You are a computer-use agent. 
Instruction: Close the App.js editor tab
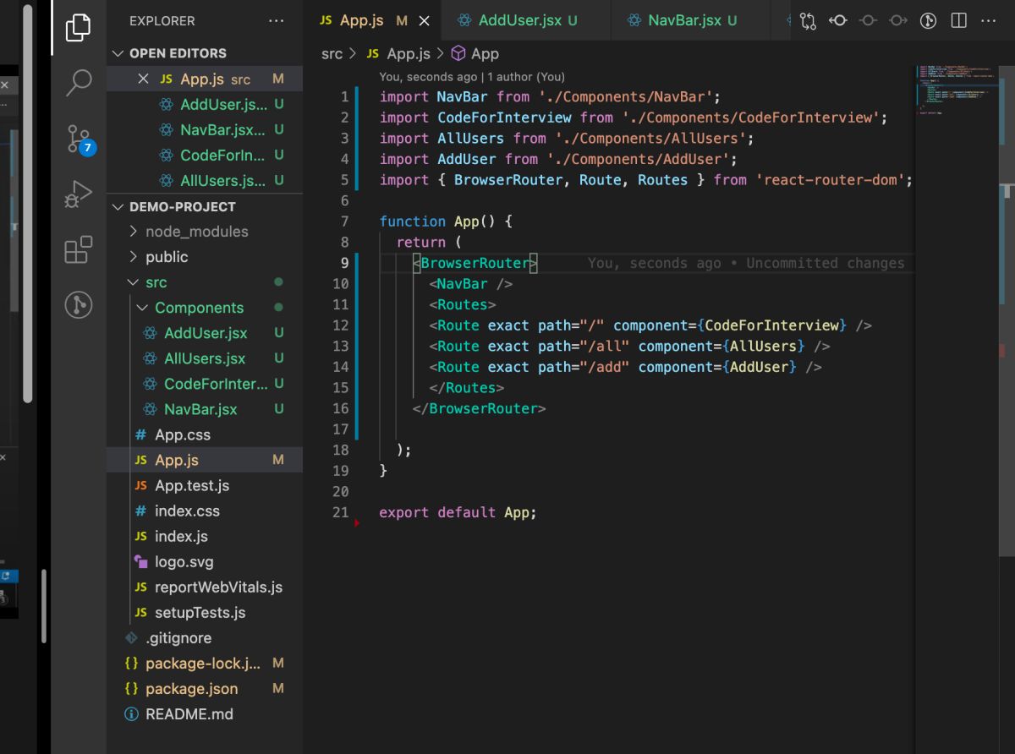coord(424,20)
